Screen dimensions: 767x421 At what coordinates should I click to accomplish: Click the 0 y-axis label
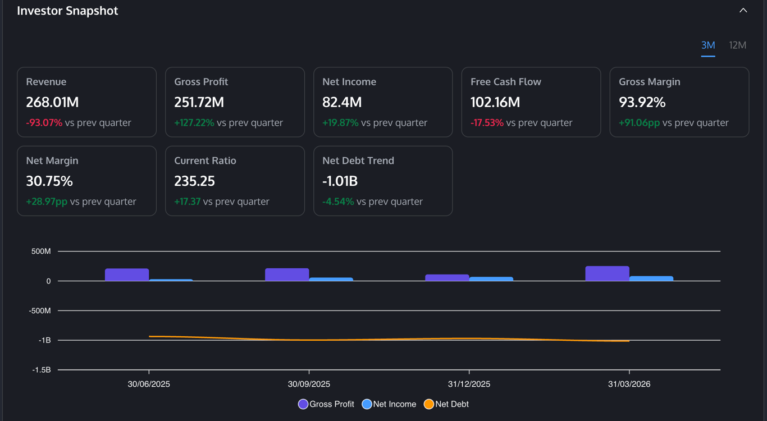point(48,281)
